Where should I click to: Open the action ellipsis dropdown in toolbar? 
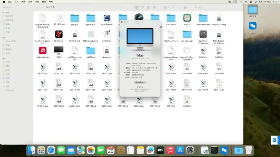[186, 7]
